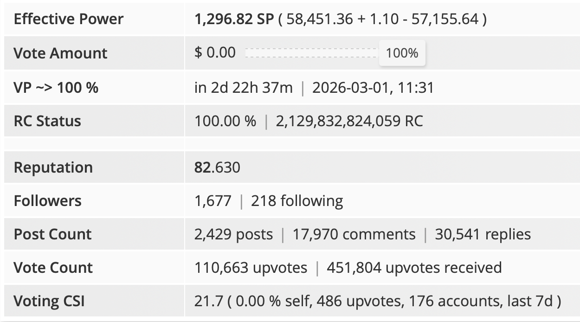Image resolution: width=580 pixels, height=322 pixels.
Task: Open the 218 following list
Action: click(x=297, y=201)
